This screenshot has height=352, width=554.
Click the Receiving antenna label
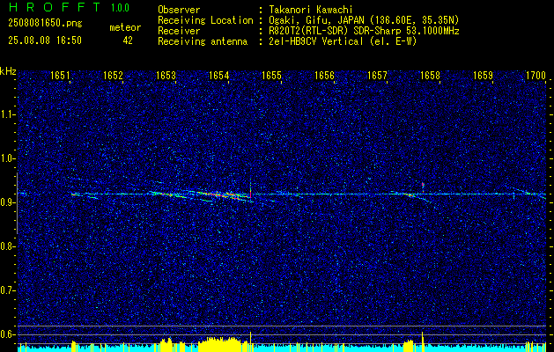(x=203, y=41)
